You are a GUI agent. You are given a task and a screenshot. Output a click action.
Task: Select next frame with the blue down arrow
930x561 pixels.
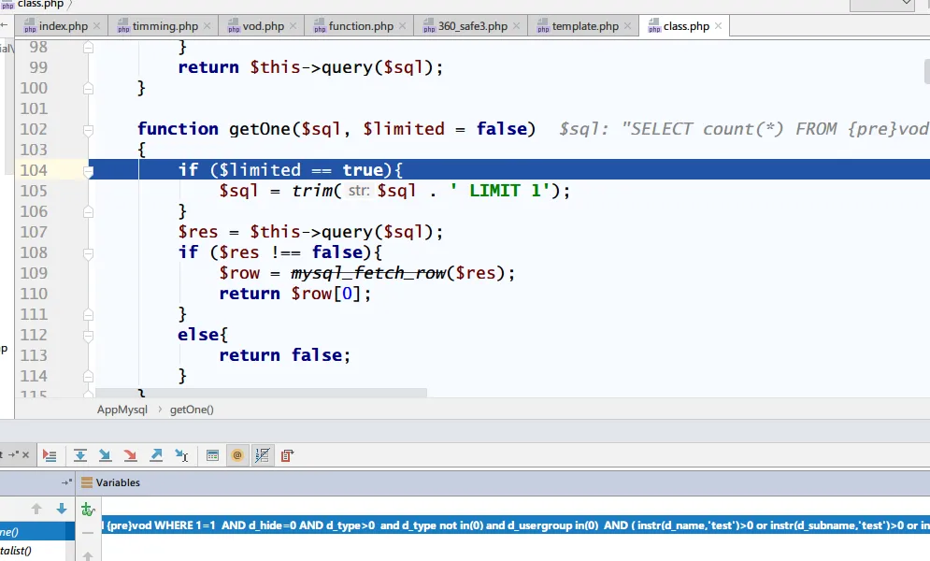point(62,509)
